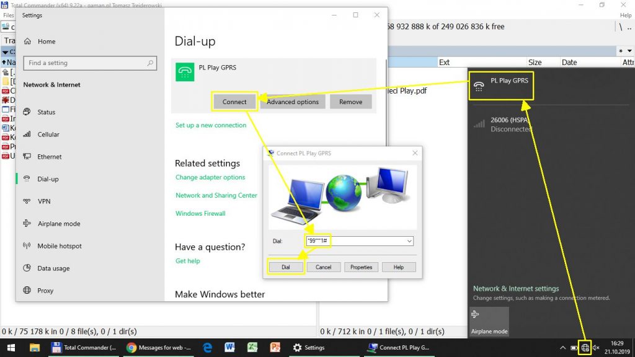635x357 pixels.
Task: Click the 26006 (HSPA) signal icon in flyout
Action: (x=479, y=124)
